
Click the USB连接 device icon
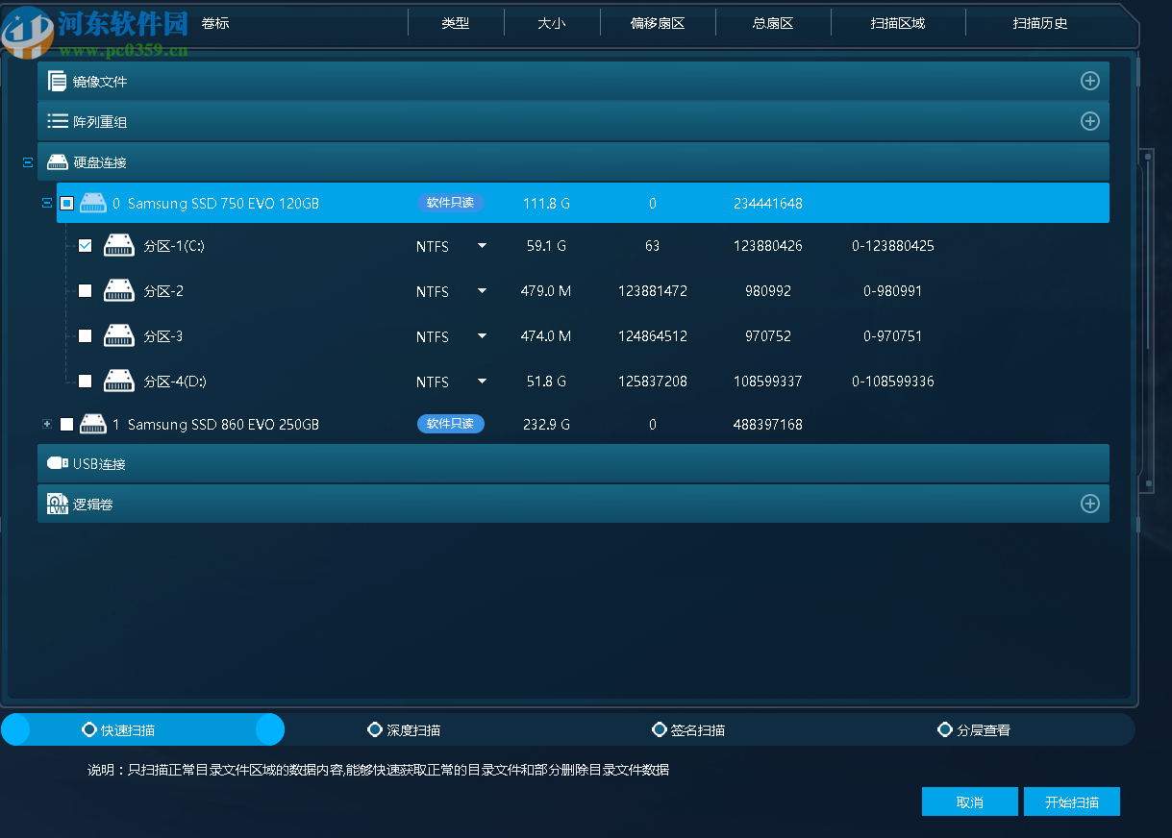click(x=58, y=463)
